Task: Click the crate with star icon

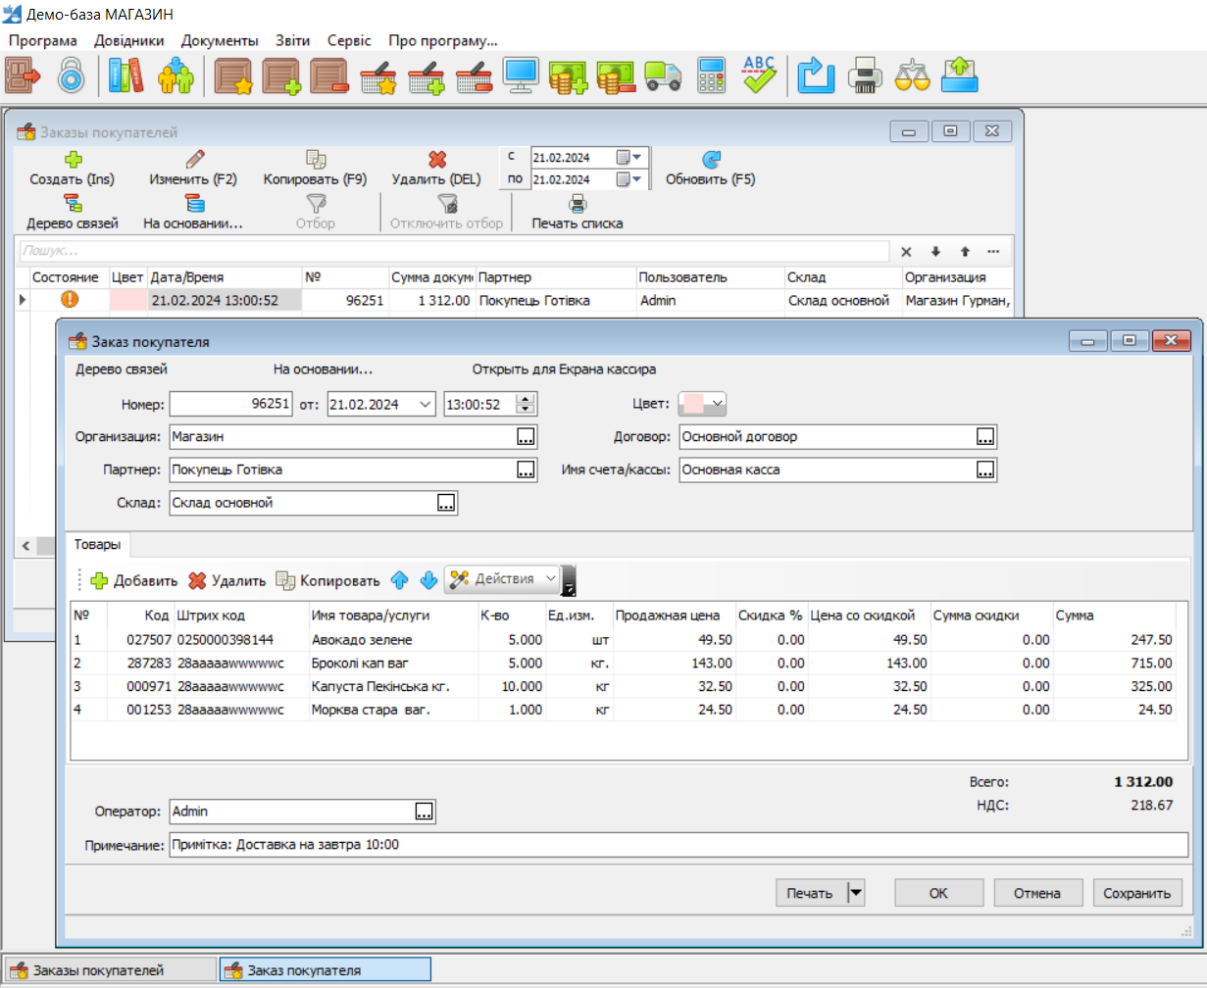Action: coord(233,74)
